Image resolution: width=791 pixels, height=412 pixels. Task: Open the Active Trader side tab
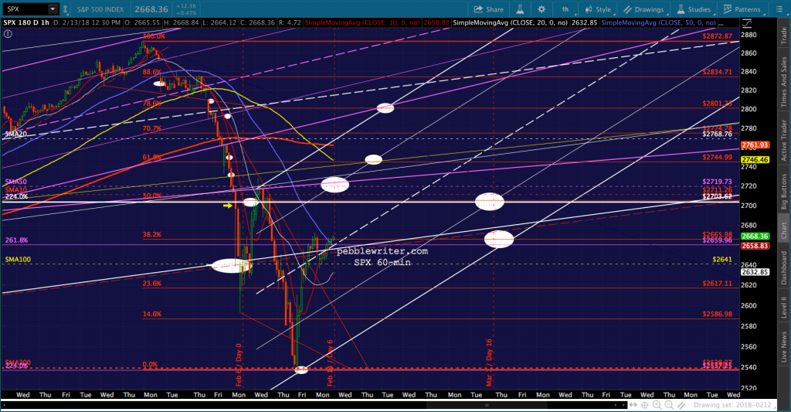(x=783, y=141)
